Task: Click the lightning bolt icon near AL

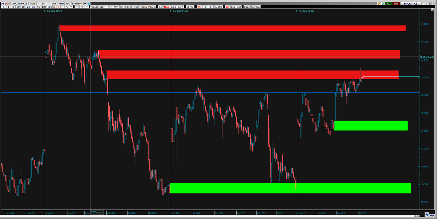Action: pyautogui.click(x=379, y=4)
